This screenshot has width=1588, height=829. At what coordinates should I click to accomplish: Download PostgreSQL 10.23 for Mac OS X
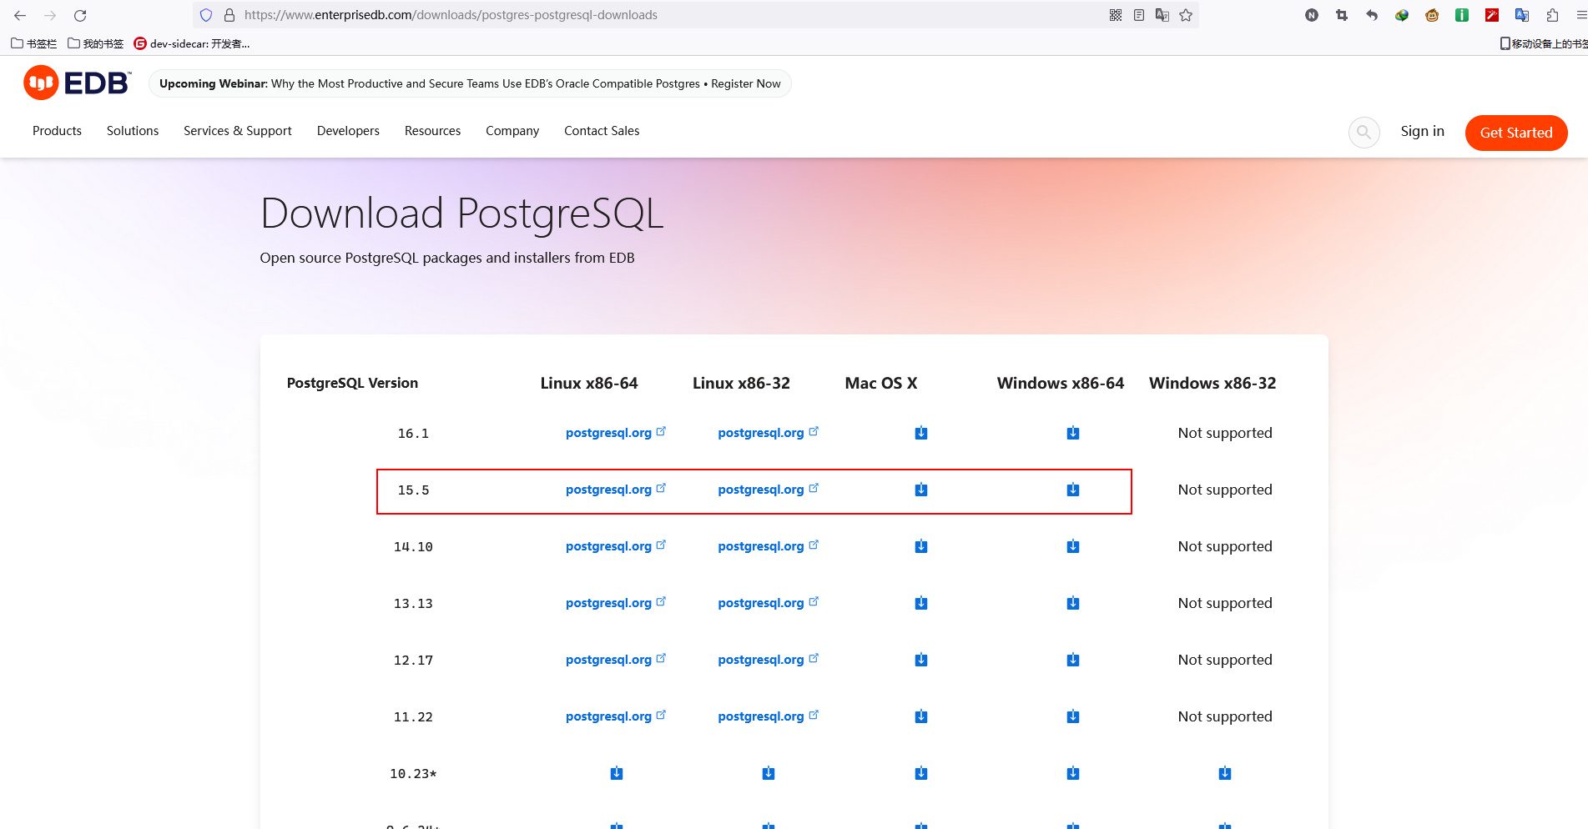921,773
